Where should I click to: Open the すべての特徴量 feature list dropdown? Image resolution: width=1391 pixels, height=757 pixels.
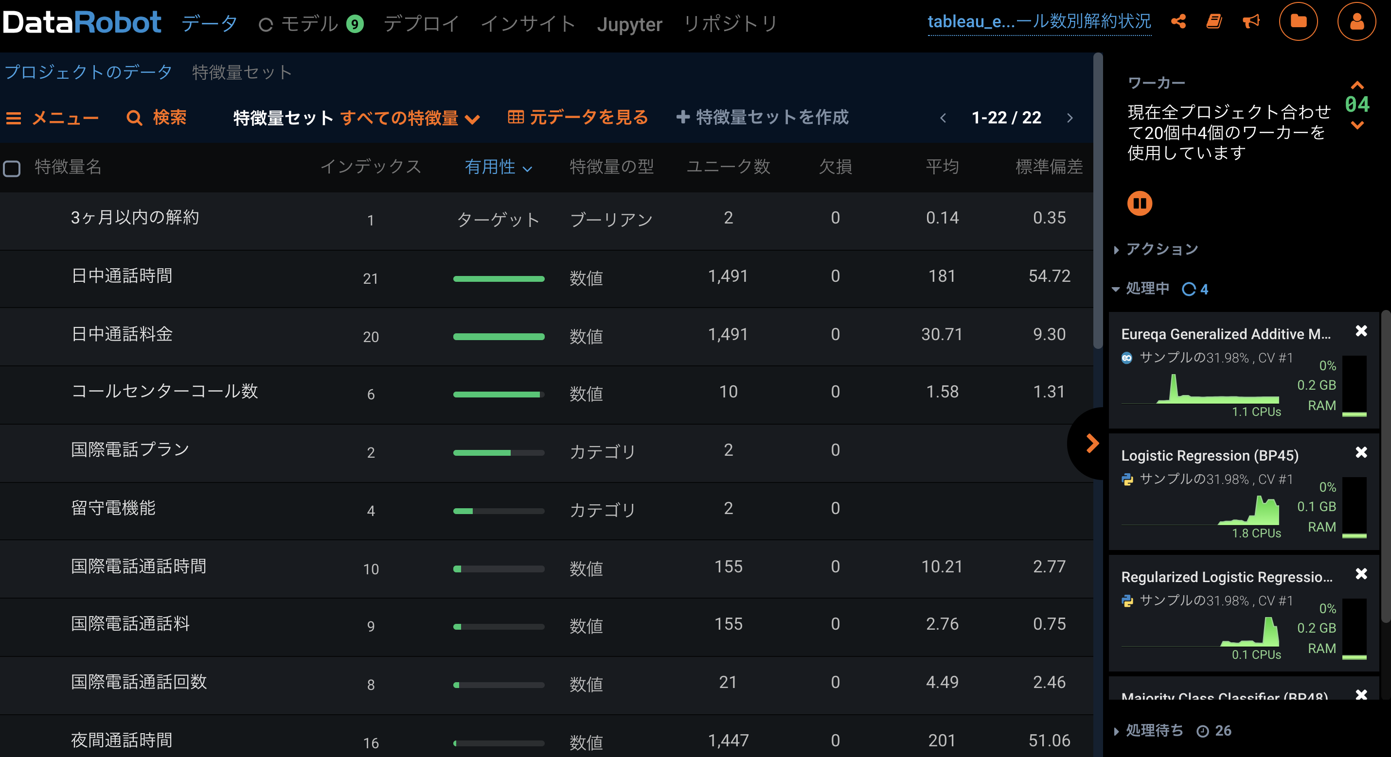click(x=410, y=118)
